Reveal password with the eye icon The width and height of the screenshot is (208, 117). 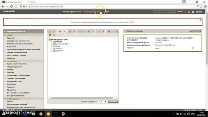(x=192, y=48)
